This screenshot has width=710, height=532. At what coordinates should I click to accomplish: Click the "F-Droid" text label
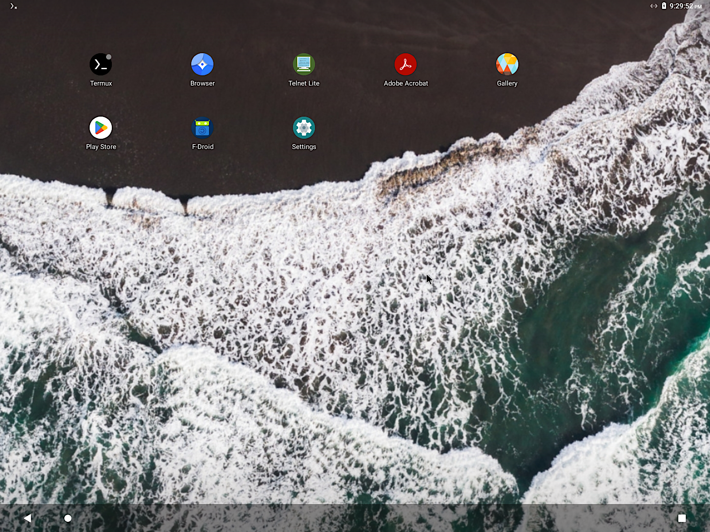pyautogui.click(x=202, y=147)
